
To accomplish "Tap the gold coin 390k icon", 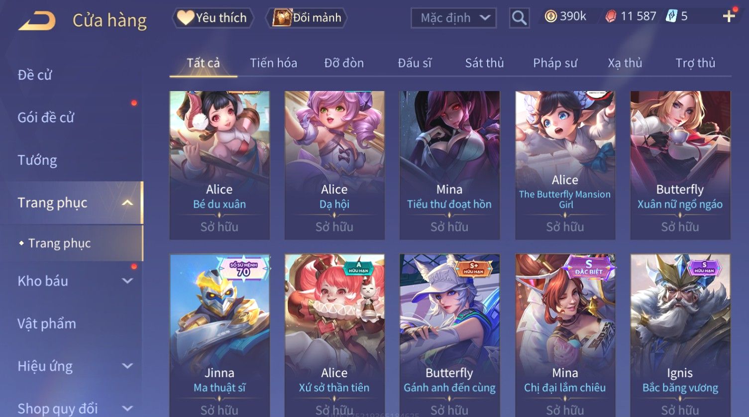I will [x=550, y=16].
